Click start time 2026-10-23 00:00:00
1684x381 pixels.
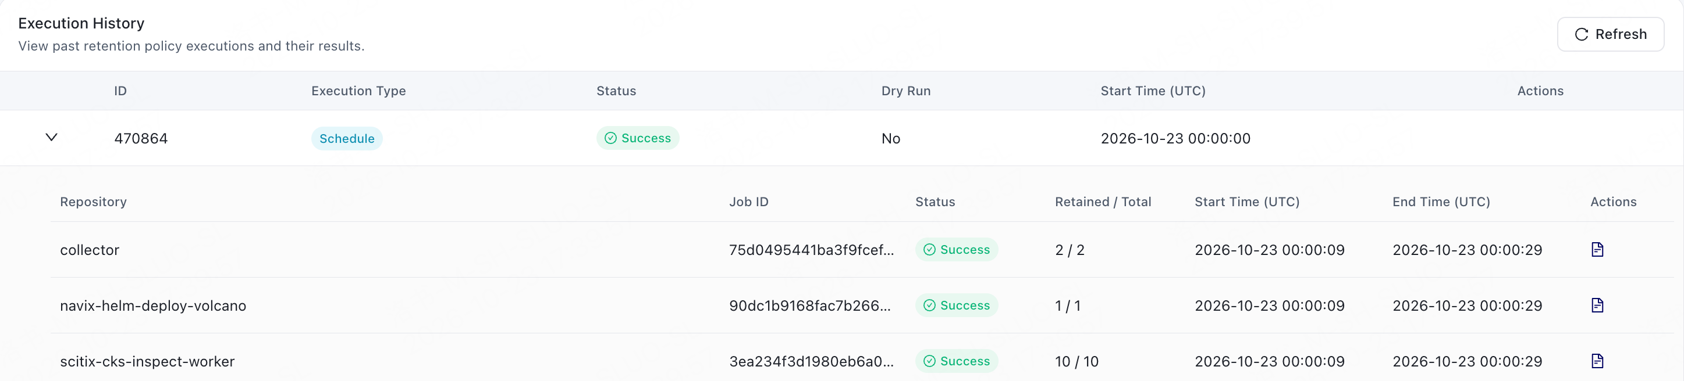[x=1175, y=138]
